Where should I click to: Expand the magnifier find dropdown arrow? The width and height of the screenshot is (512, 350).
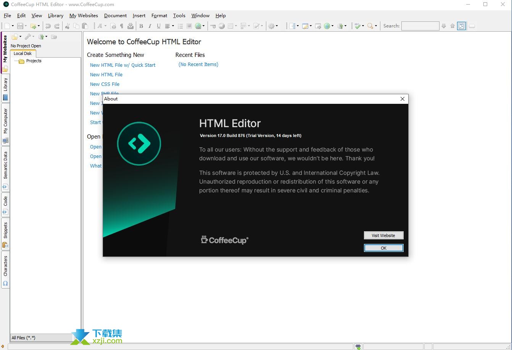376,26
